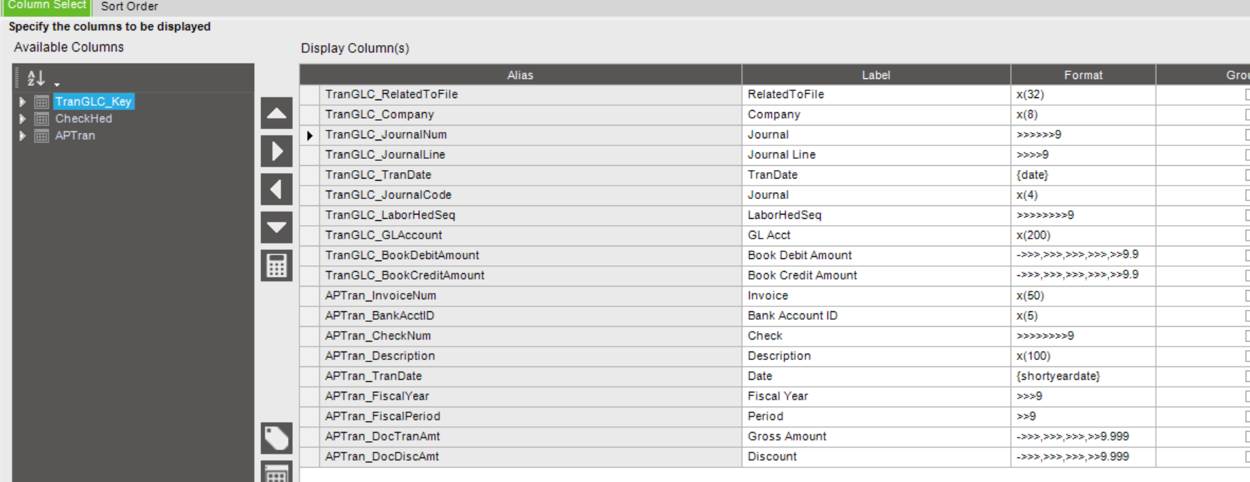Toggle group checkbox for TranGLC_RelatedToFile row
The height and width of the screenshot is (482, 1250).
1247,95
